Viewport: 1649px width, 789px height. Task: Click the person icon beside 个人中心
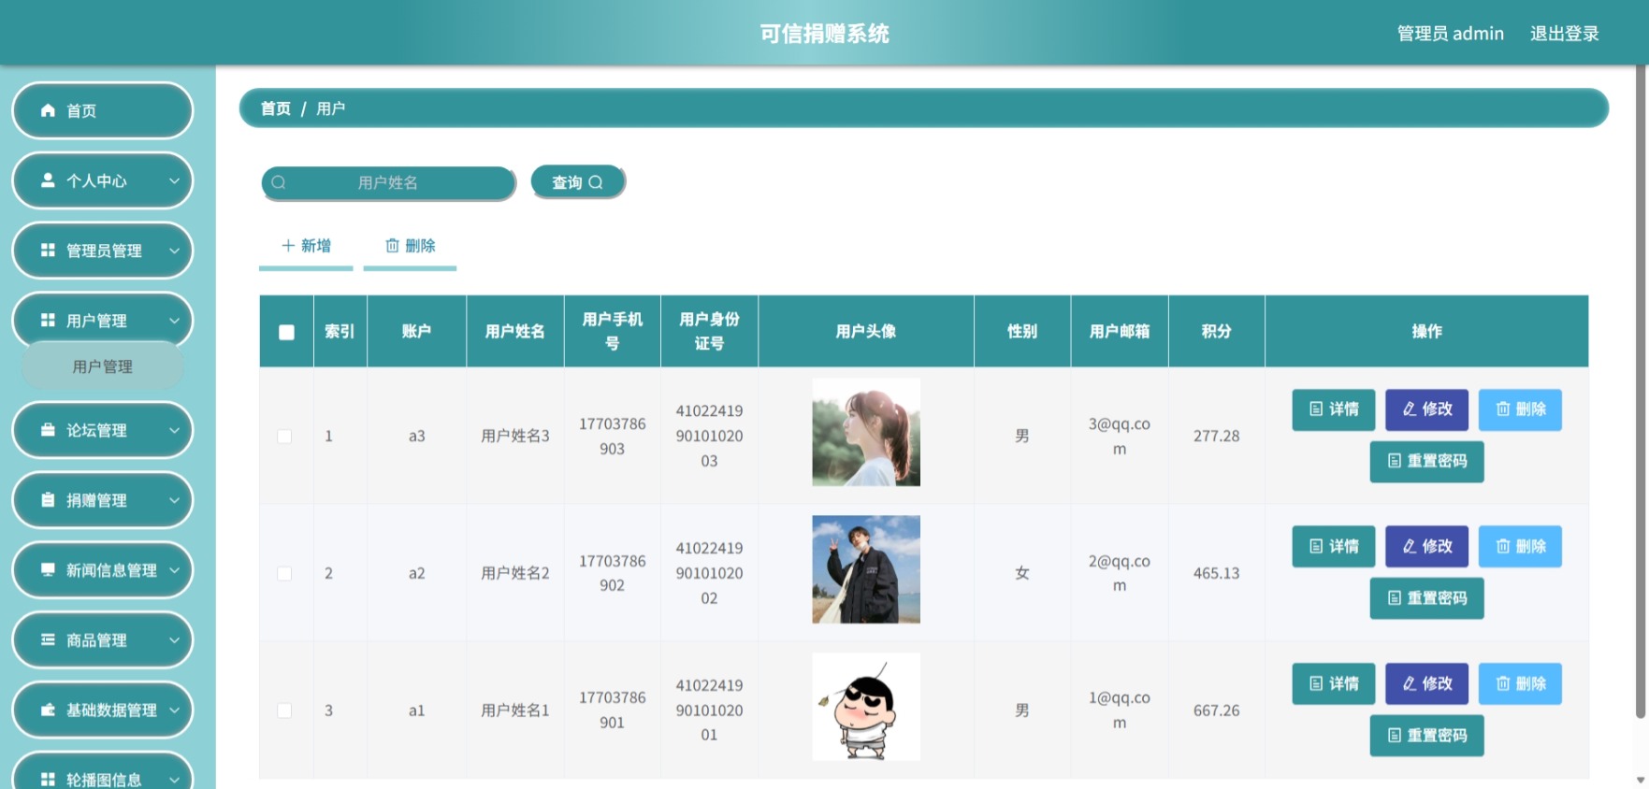coord(48,180)
